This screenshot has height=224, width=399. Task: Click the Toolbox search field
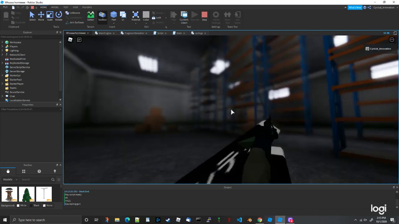[35, 180]
